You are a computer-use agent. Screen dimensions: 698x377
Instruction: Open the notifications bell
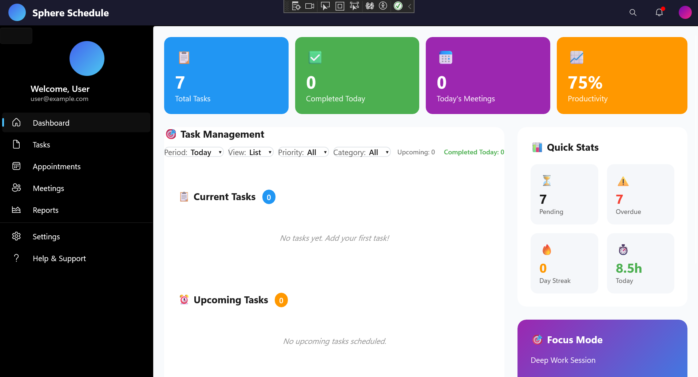pyautogui.click(x=659, y=13)
